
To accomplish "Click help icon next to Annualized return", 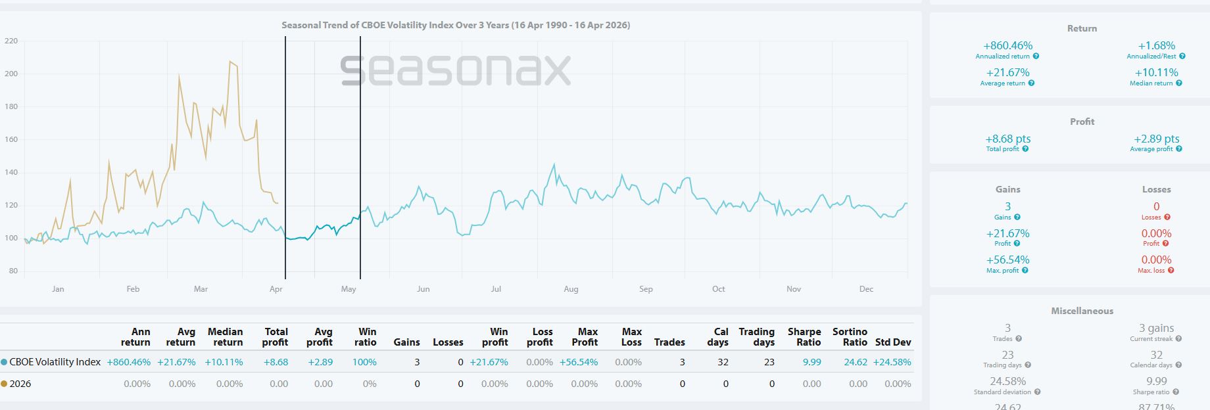I will pos(1036,57).
